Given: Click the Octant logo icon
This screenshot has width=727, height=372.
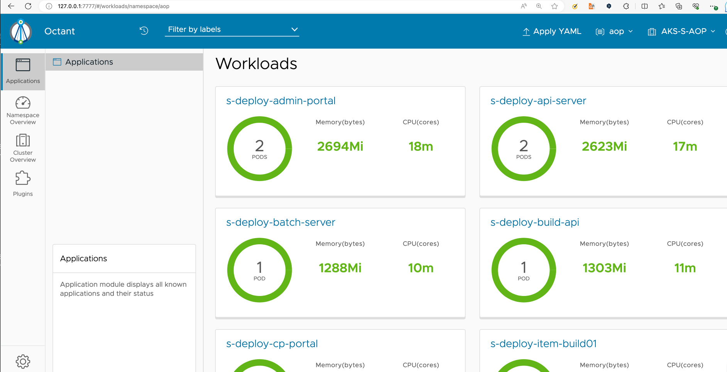Looking at the screenshot, I should click(x=21, y=32).
